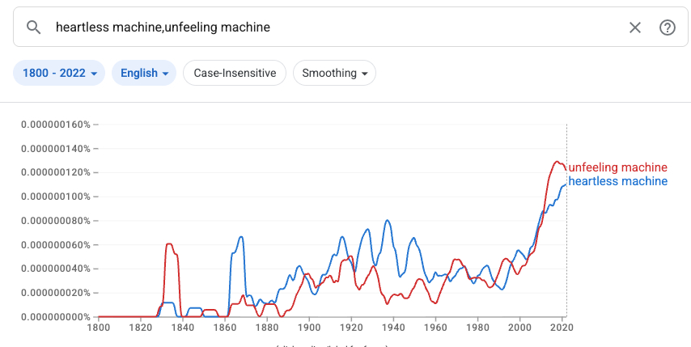Click the search phrase input field
The image size is (691, 347).
click(324, 28)
